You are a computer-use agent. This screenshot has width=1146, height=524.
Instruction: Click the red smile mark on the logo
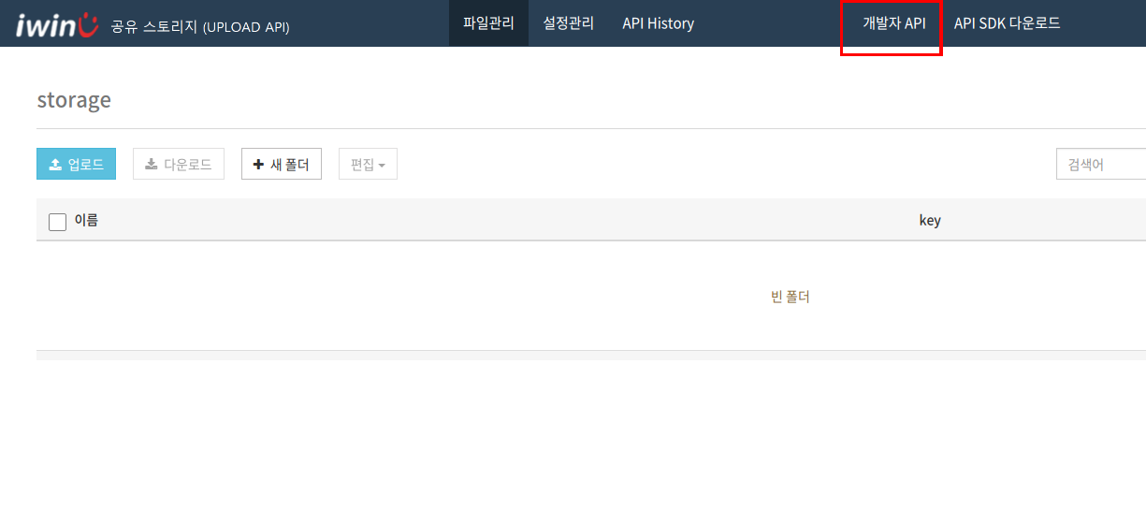[x=87, y=24]
